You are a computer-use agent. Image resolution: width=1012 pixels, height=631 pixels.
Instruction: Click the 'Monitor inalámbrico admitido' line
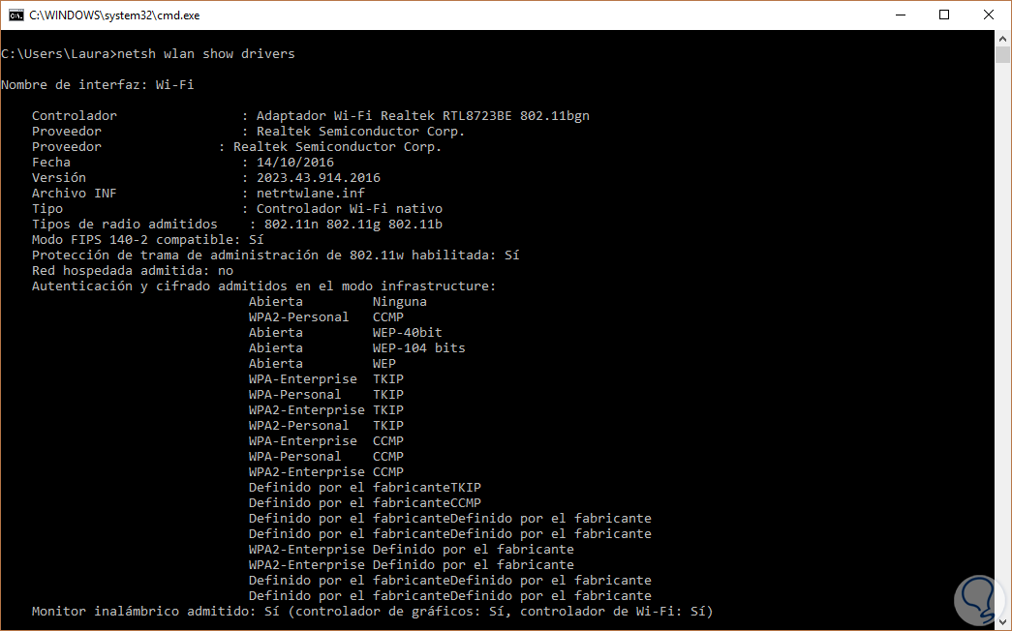(372, 612)
